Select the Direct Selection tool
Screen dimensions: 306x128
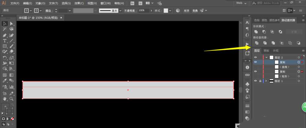coord(12,24)
